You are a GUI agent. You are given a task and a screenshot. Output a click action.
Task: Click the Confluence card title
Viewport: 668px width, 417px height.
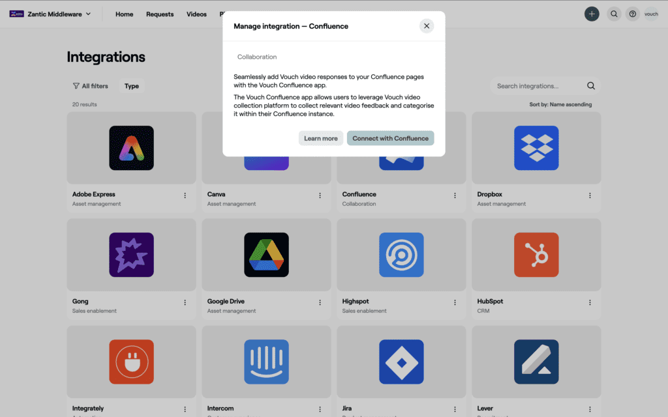pos(359,194)
